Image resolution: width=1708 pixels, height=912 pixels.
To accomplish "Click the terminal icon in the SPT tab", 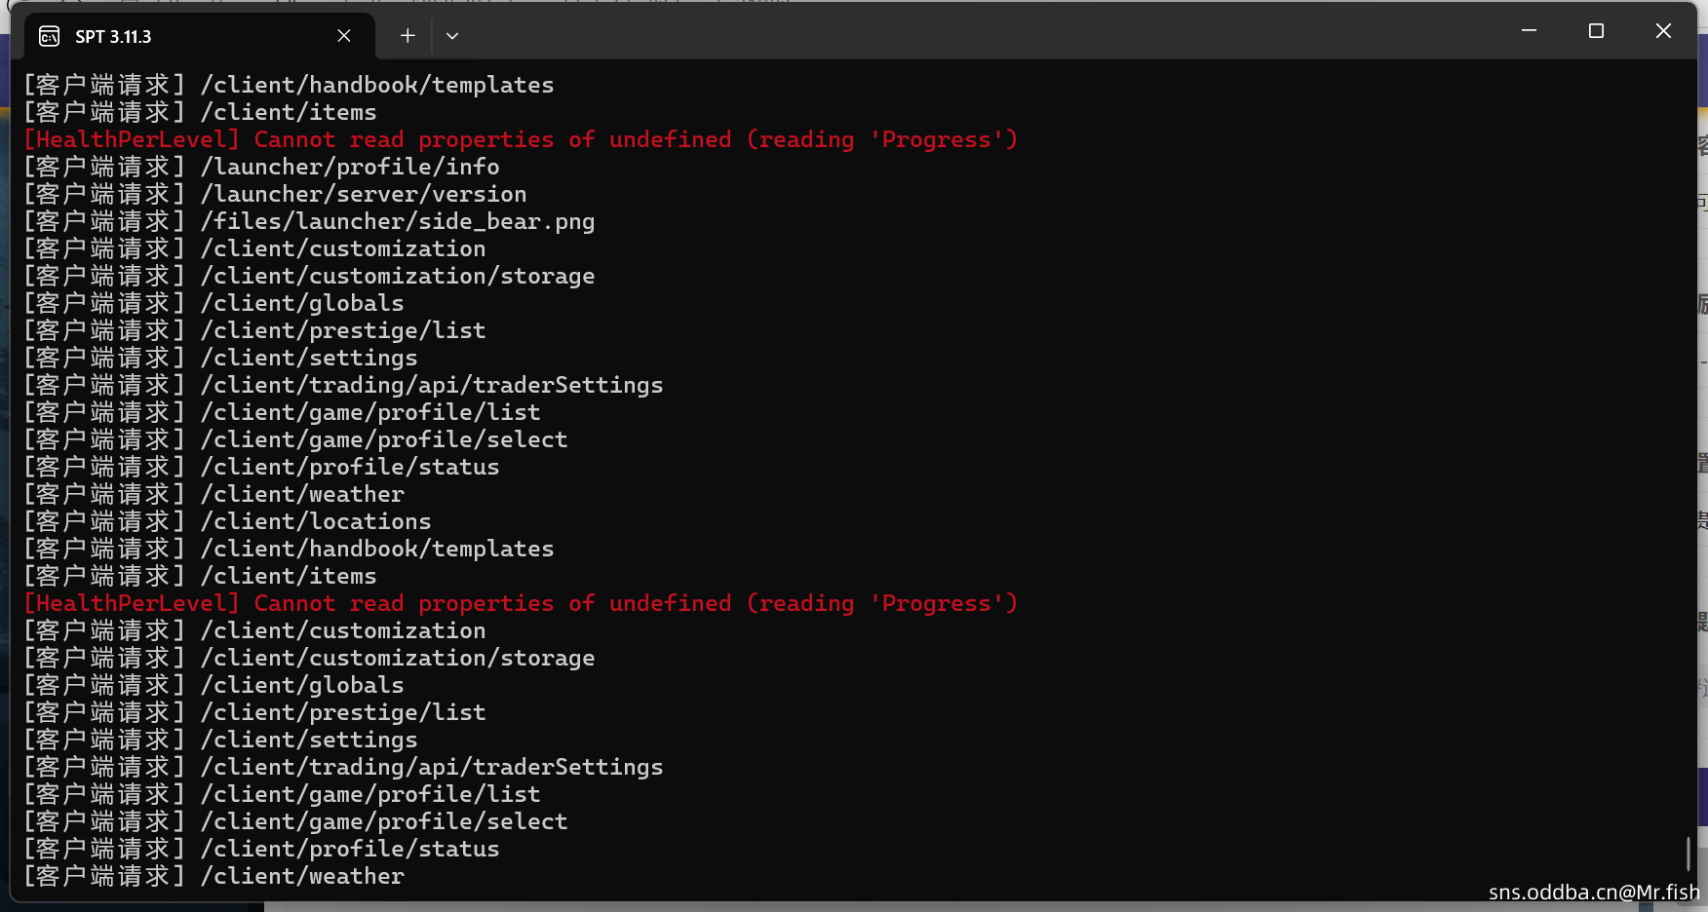I will (49, 37).
